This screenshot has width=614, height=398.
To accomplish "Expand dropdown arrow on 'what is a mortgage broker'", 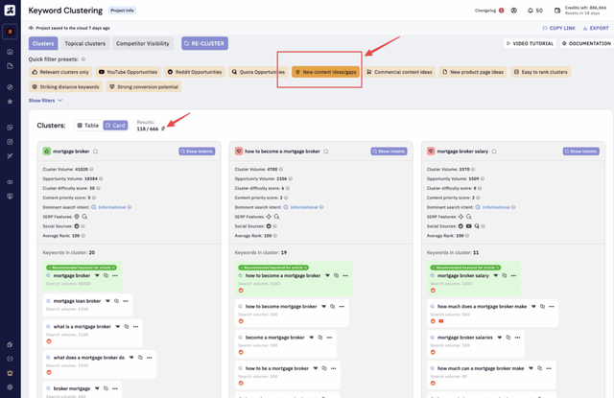I will tap(118, 327).
